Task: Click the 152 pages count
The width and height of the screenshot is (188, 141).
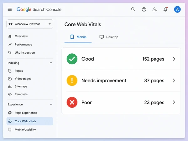Action: (x=153, y=59)
